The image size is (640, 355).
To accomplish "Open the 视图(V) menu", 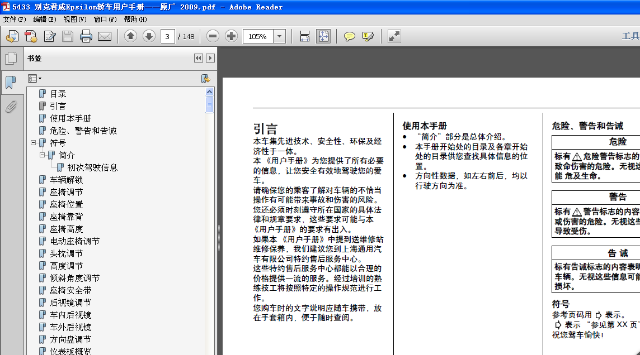I will click(75, 19).
